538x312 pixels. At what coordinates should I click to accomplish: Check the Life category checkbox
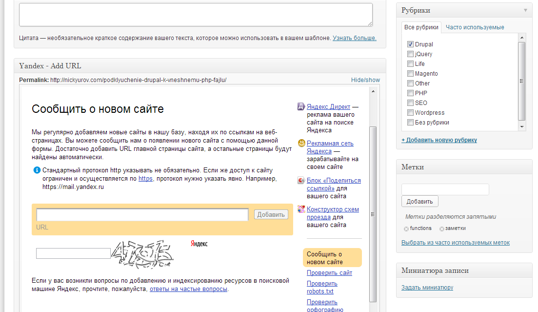(410, 63)
